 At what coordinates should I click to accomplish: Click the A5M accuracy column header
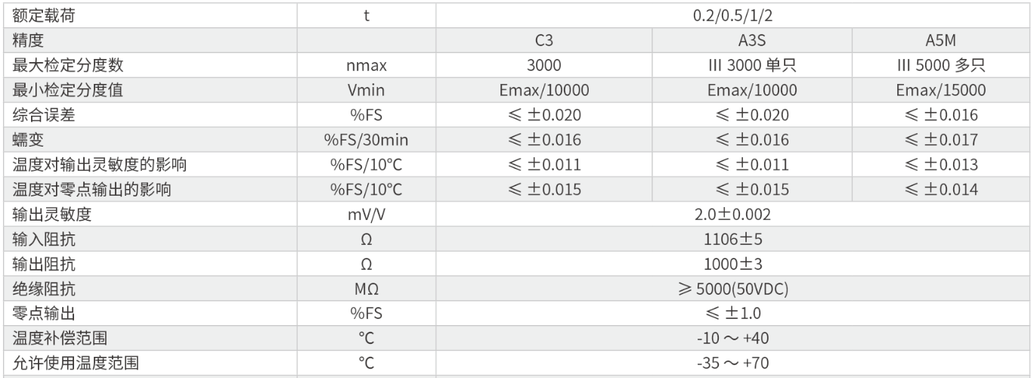[x=940, y=40]
